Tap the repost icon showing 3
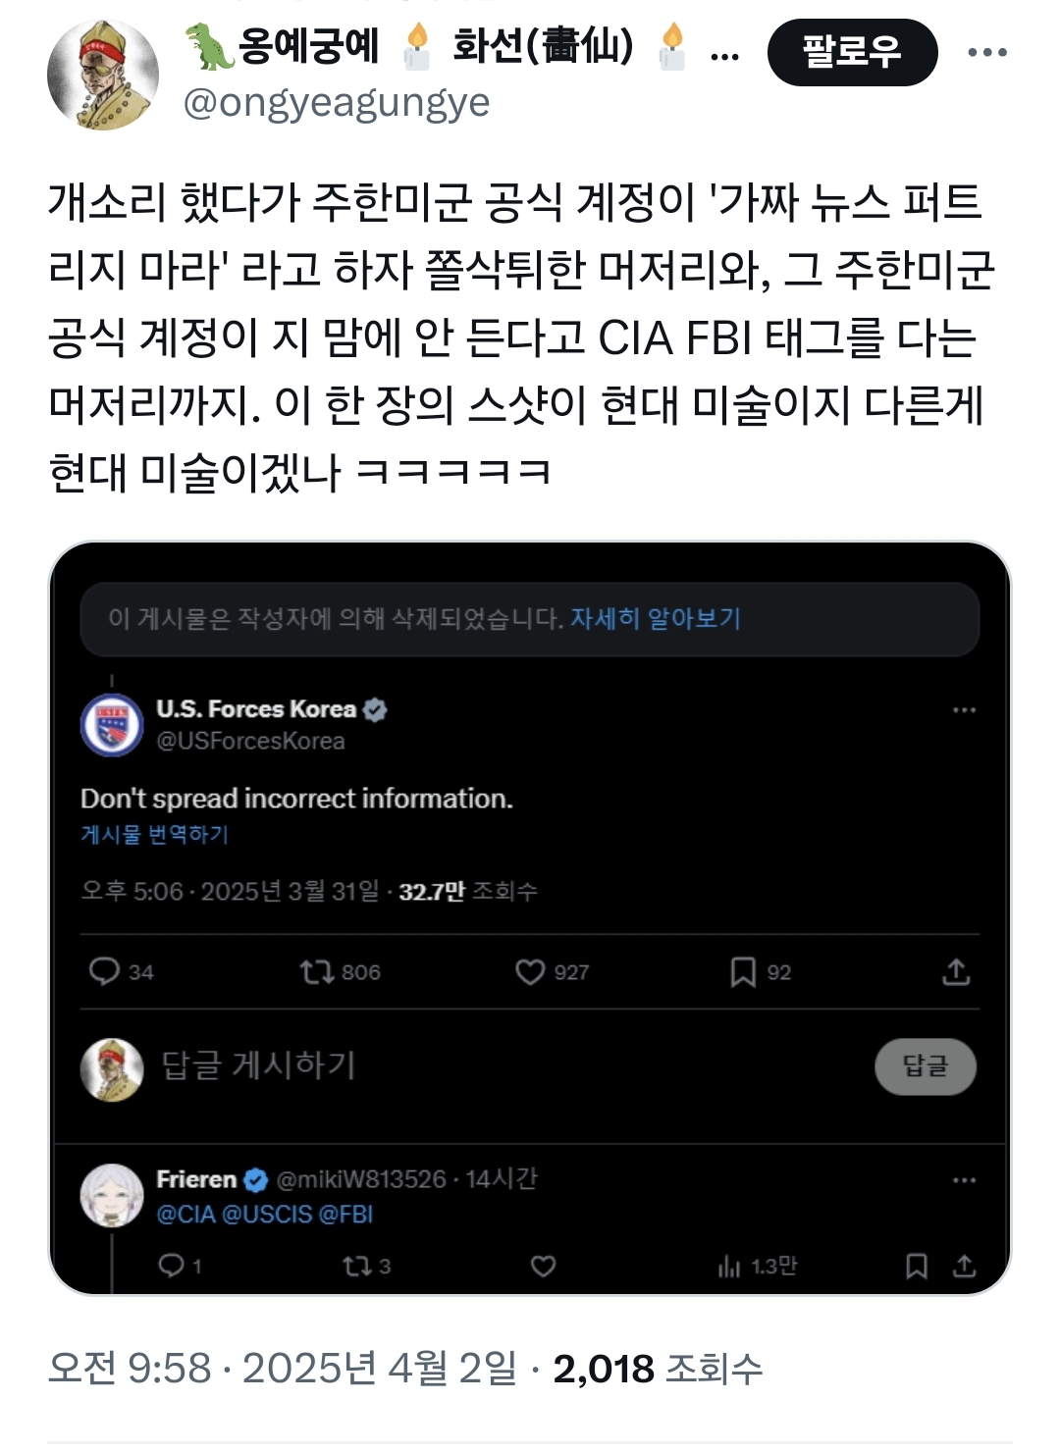Screen dimensions: 1060x1452 (355, 1267)
